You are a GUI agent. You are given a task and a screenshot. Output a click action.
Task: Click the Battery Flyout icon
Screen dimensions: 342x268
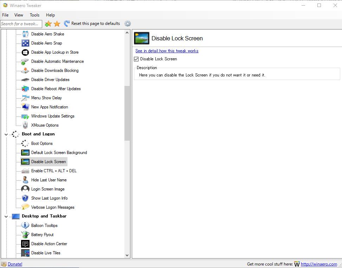tap(25, 235)
